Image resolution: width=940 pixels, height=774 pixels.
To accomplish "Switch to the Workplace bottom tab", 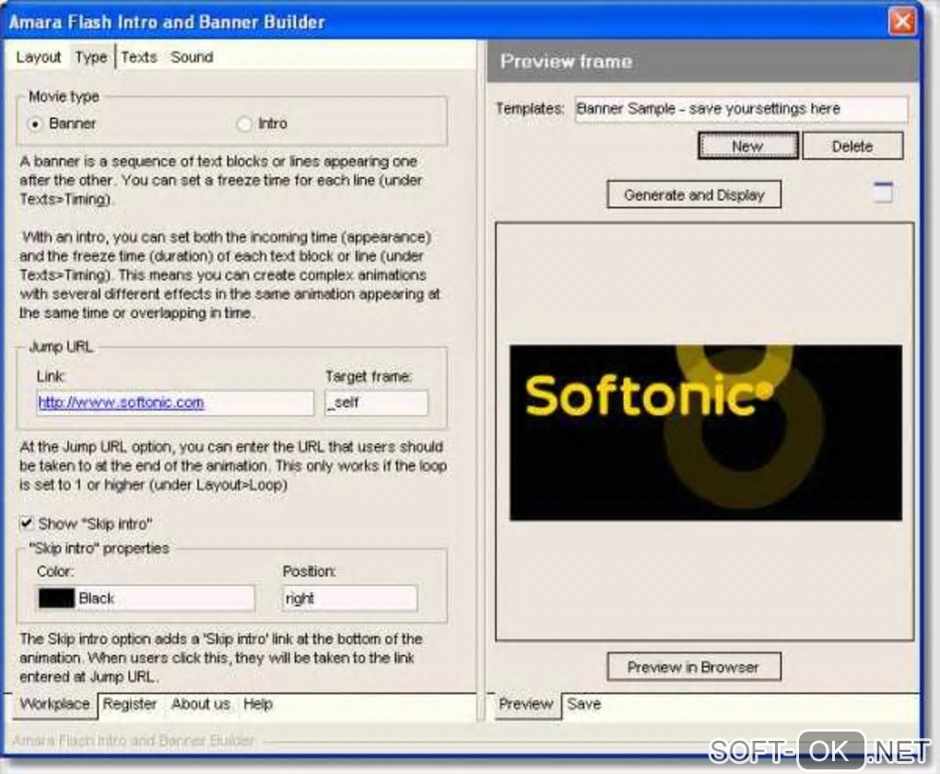I will click(54, 704).
